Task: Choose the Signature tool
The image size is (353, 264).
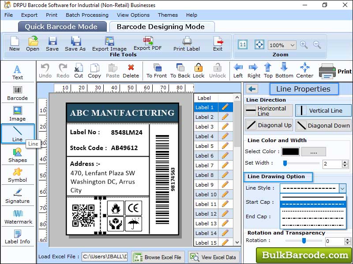Action: point(18,195)
